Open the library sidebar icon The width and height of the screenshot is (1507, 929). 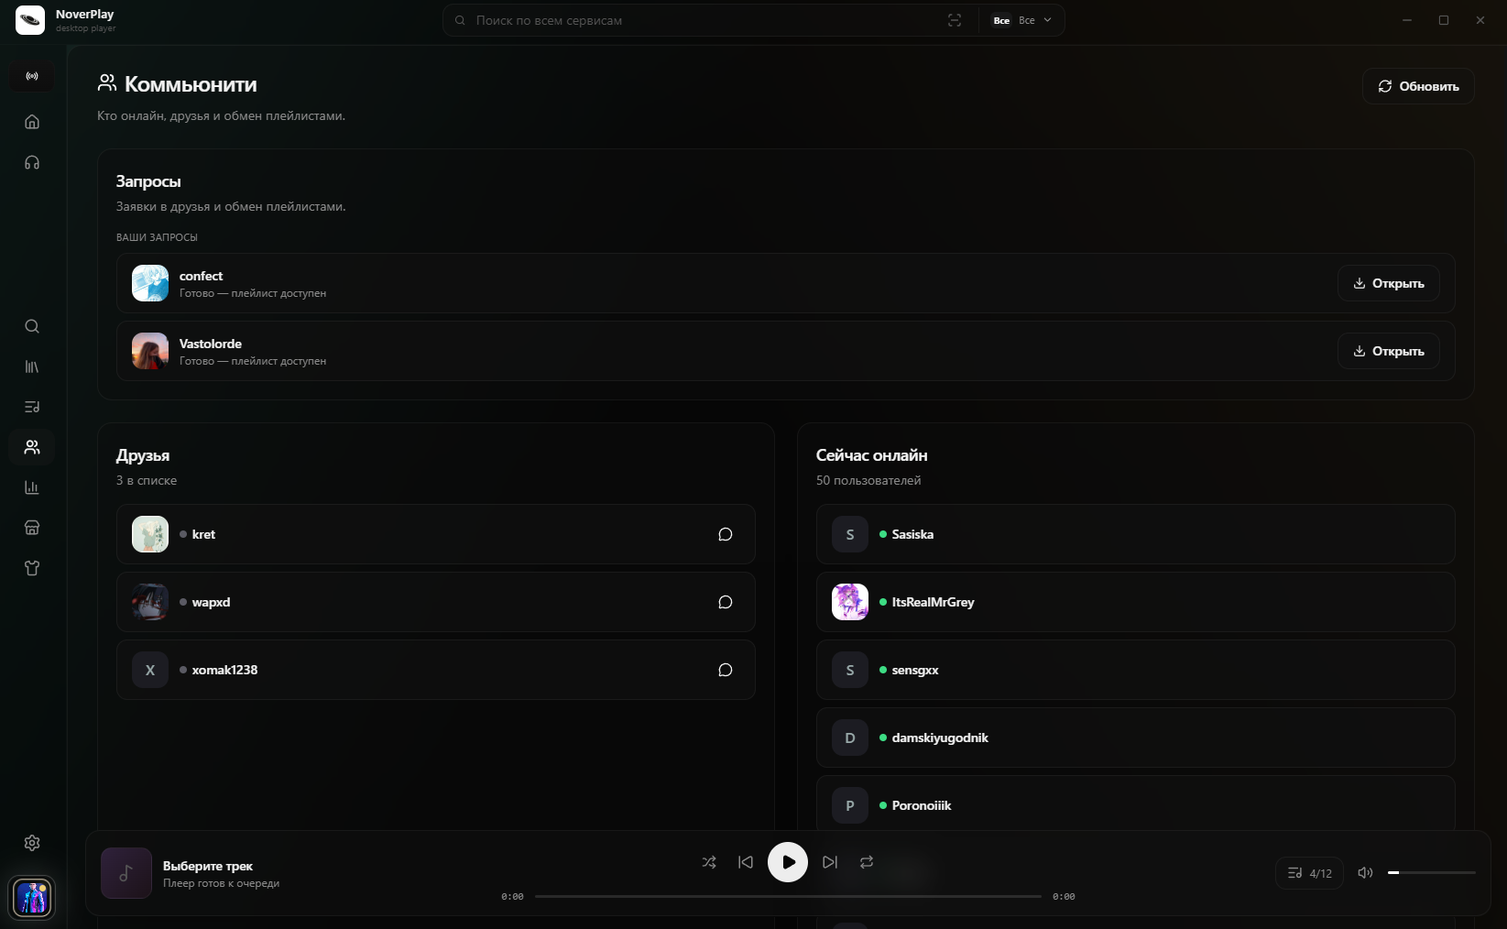coord(32,366)
